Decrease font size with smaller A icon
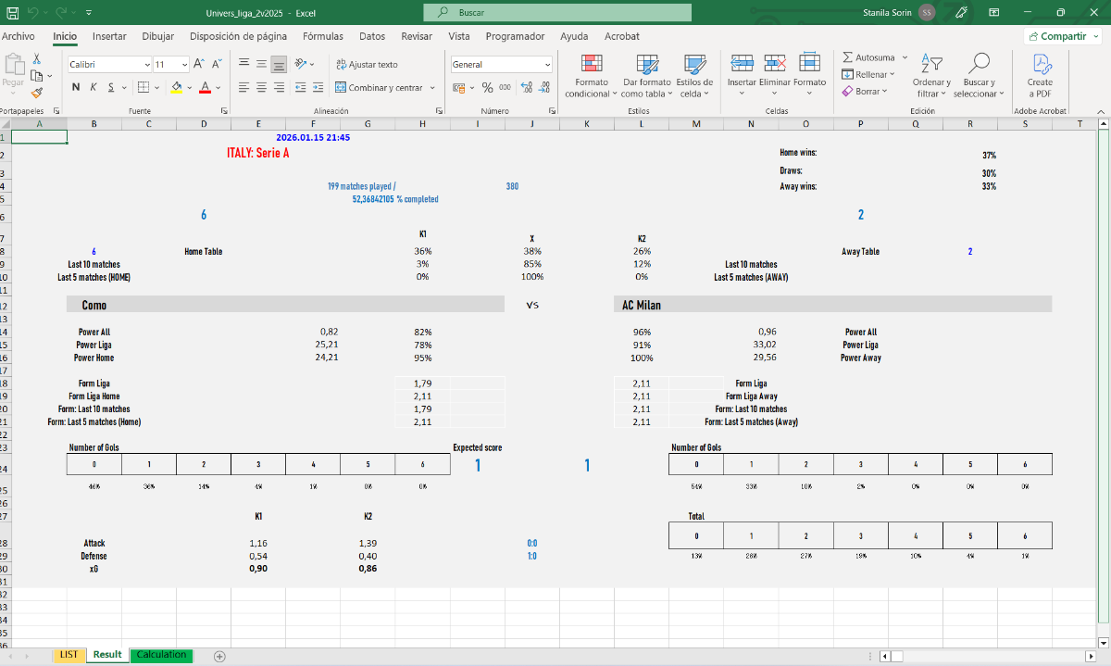Screen dimensions: 1111x666 click(x=217, y=64)
